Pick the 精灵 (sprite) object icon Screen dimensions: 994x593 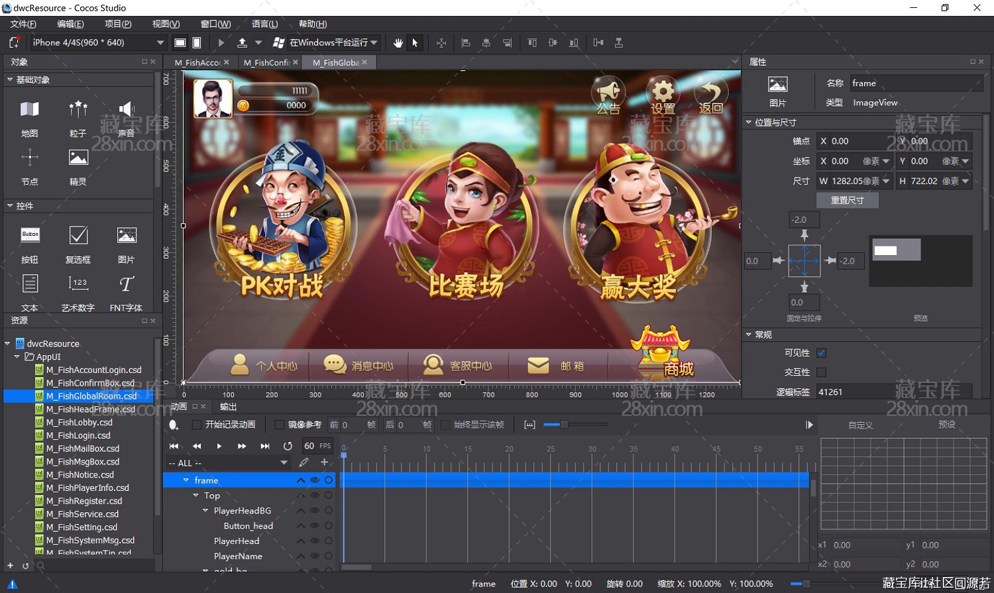(x=78, y=158)
